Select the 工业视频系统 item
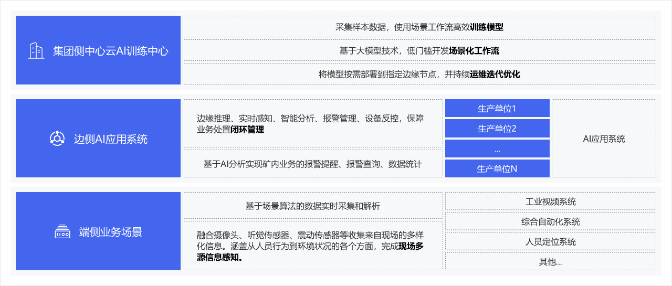The image size is (672, 286). (x=550, y=202)
